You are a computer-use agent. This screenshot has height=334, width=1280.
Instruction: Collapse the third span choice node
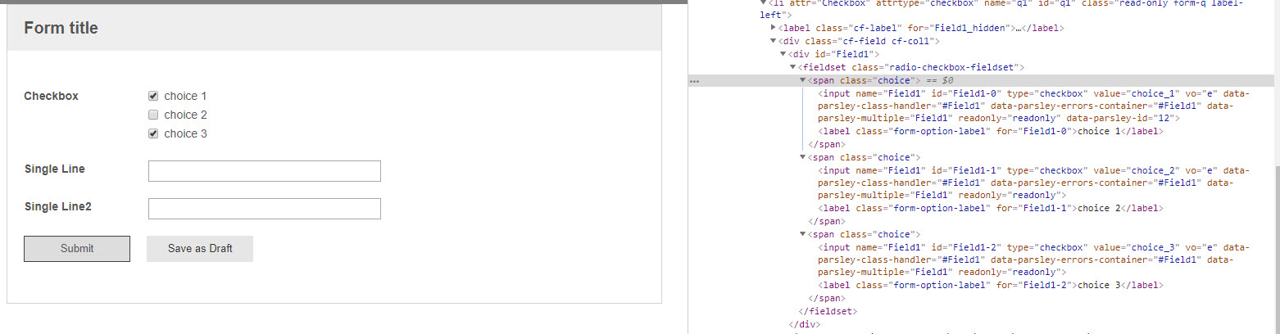pyautogui.click(x=803, y=234)
